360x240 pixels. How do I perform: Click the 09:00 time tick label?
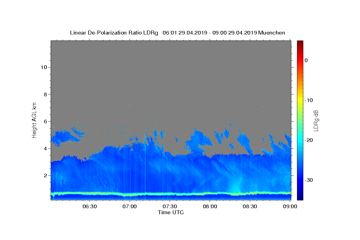[x=290, y=206]
